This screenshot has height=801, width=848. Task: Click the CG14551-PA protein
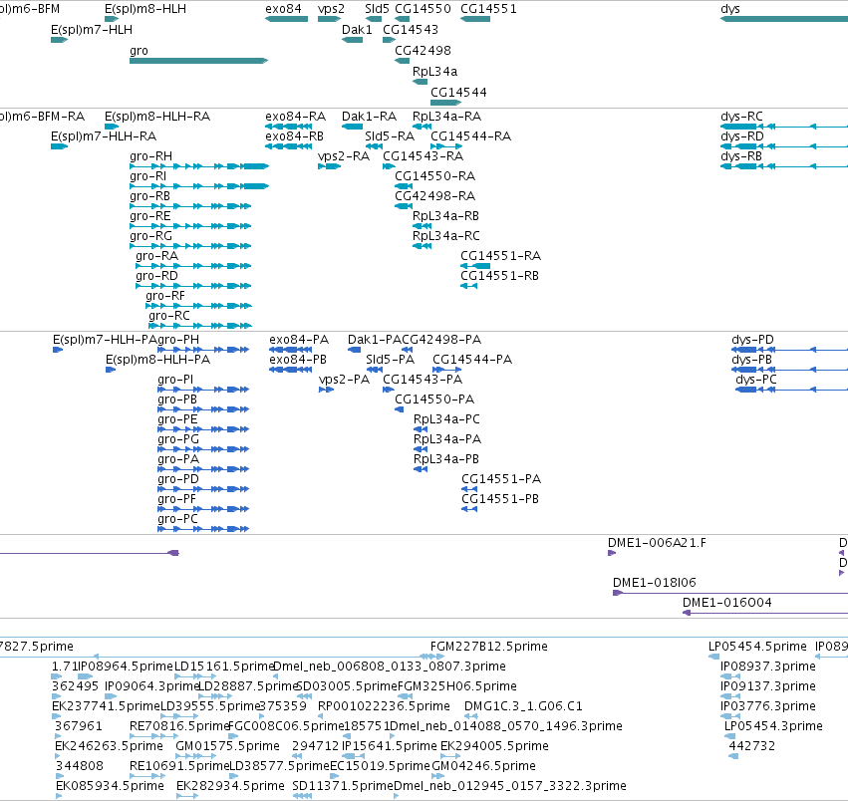pos(469,489)
